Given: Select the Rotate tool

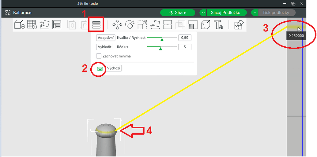Looking at the screenshot, I should point(130,24).
